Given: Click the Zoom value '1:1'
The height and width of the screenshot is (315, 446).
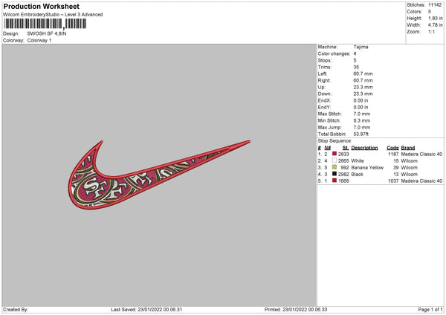Looking at the screenshot, I should (x=431, y=31).
